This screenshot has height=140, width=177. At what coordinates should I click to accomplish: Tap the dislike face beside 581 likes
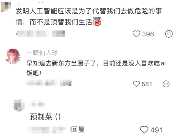[x=166, y=84]
